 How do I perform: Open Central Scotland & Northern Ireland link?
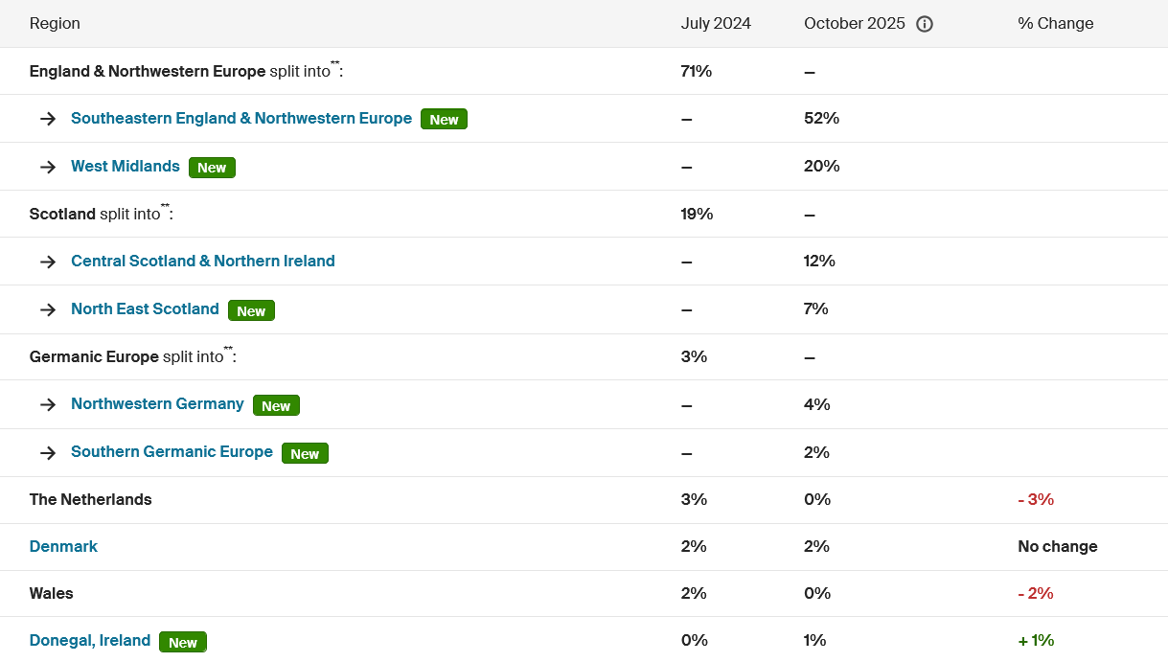[x=203, y=261]
